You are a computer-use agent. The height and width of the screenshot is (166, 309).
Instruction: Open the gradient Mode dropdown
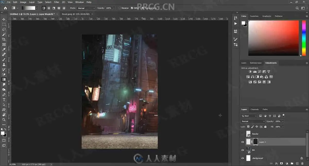(86, 8)
